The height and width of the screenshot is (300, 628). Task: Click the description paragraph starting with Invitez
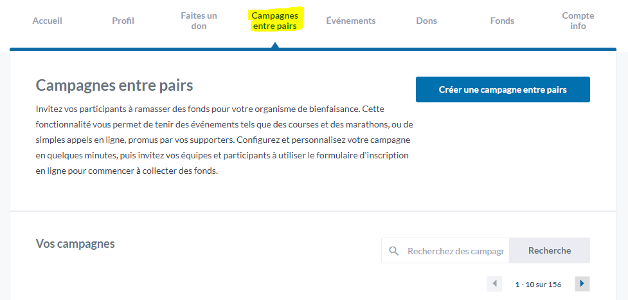(224, 140)
